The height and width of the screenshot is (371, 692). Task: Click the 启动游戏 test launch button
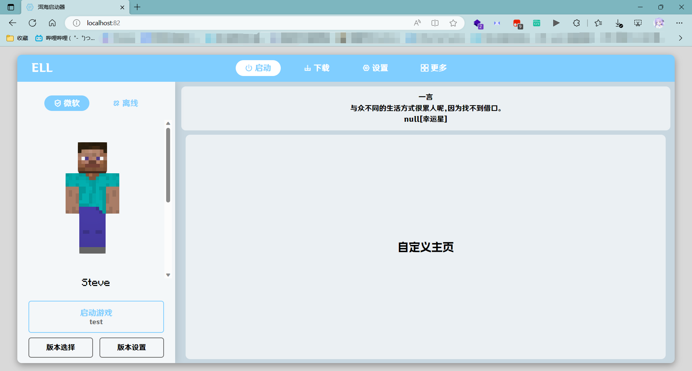96,317
